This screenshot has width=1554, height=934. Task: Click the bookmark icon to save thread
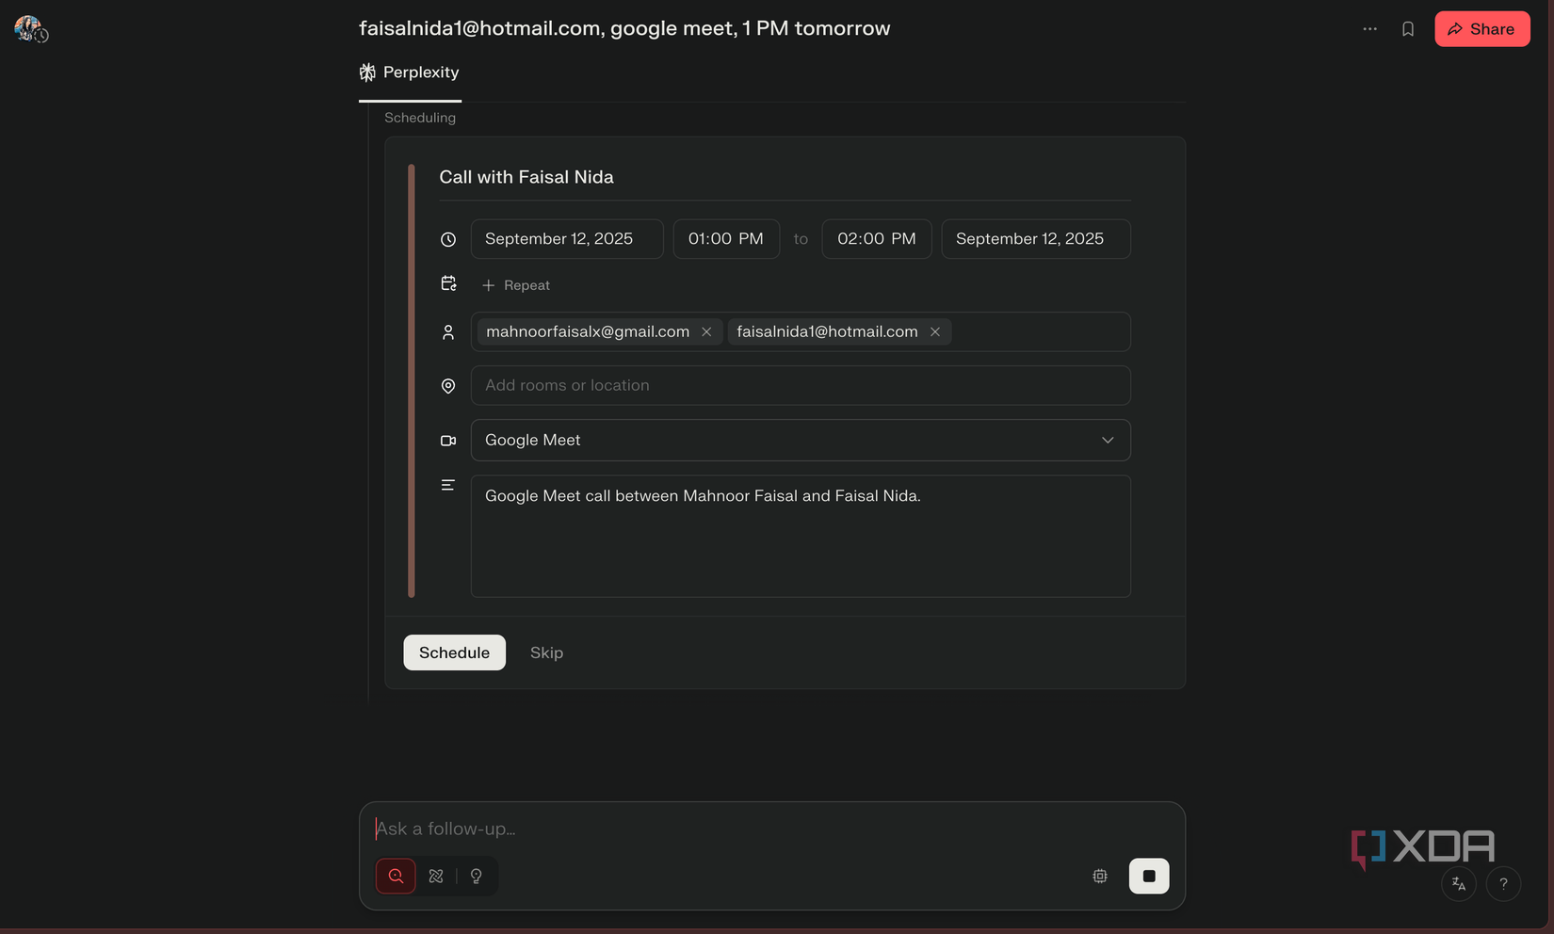1407,28
